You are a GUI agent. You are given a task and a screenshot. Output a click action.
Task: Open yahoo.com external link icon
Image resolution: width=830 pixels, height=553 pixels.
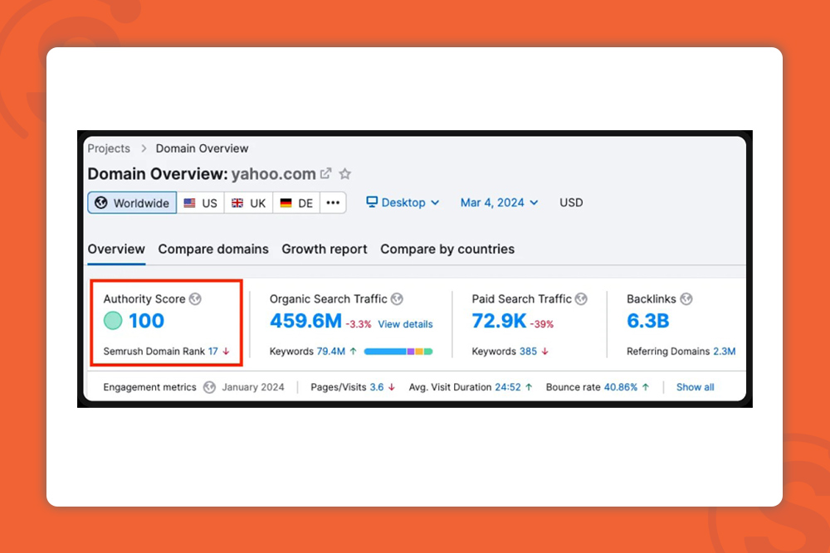click(x=326, y=173)
